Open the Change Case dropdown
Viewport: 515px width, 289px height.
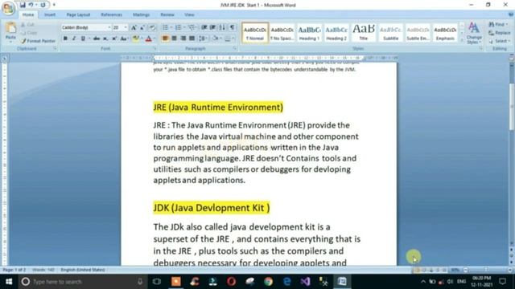pos(124,39)
